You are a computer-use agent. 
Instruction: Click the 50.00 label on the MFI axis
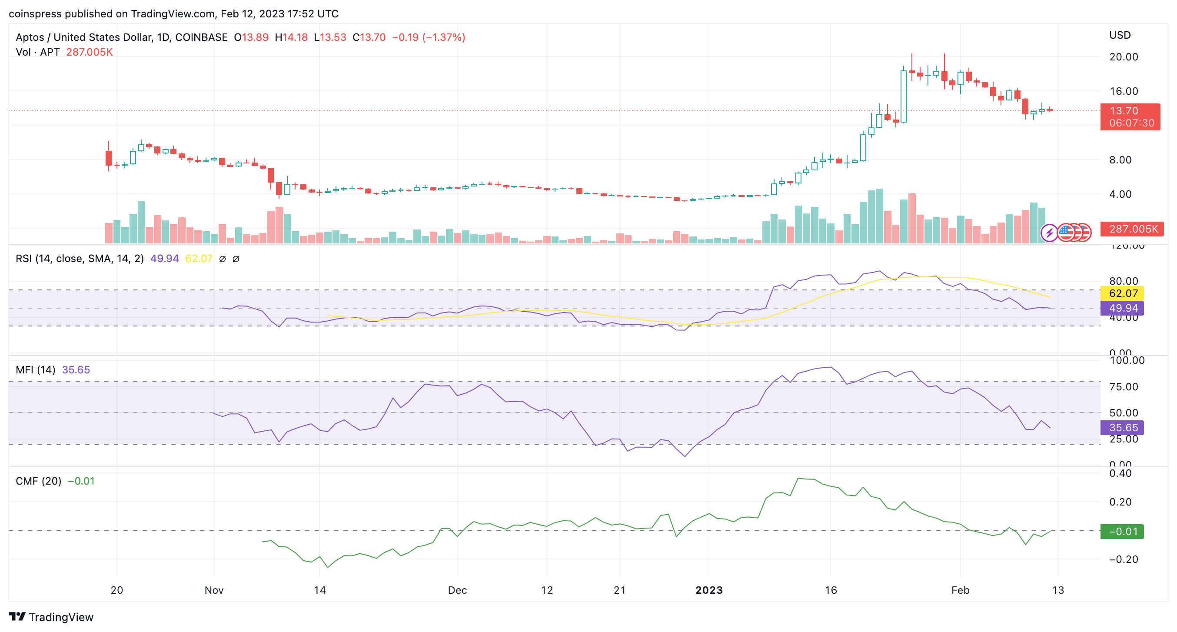pyautogui.click(x=1124, y=413)
